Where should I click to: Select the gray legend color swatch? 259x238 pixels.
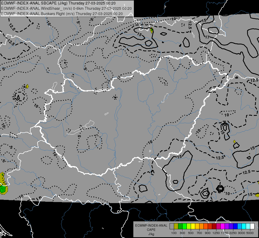pos(172,226)
